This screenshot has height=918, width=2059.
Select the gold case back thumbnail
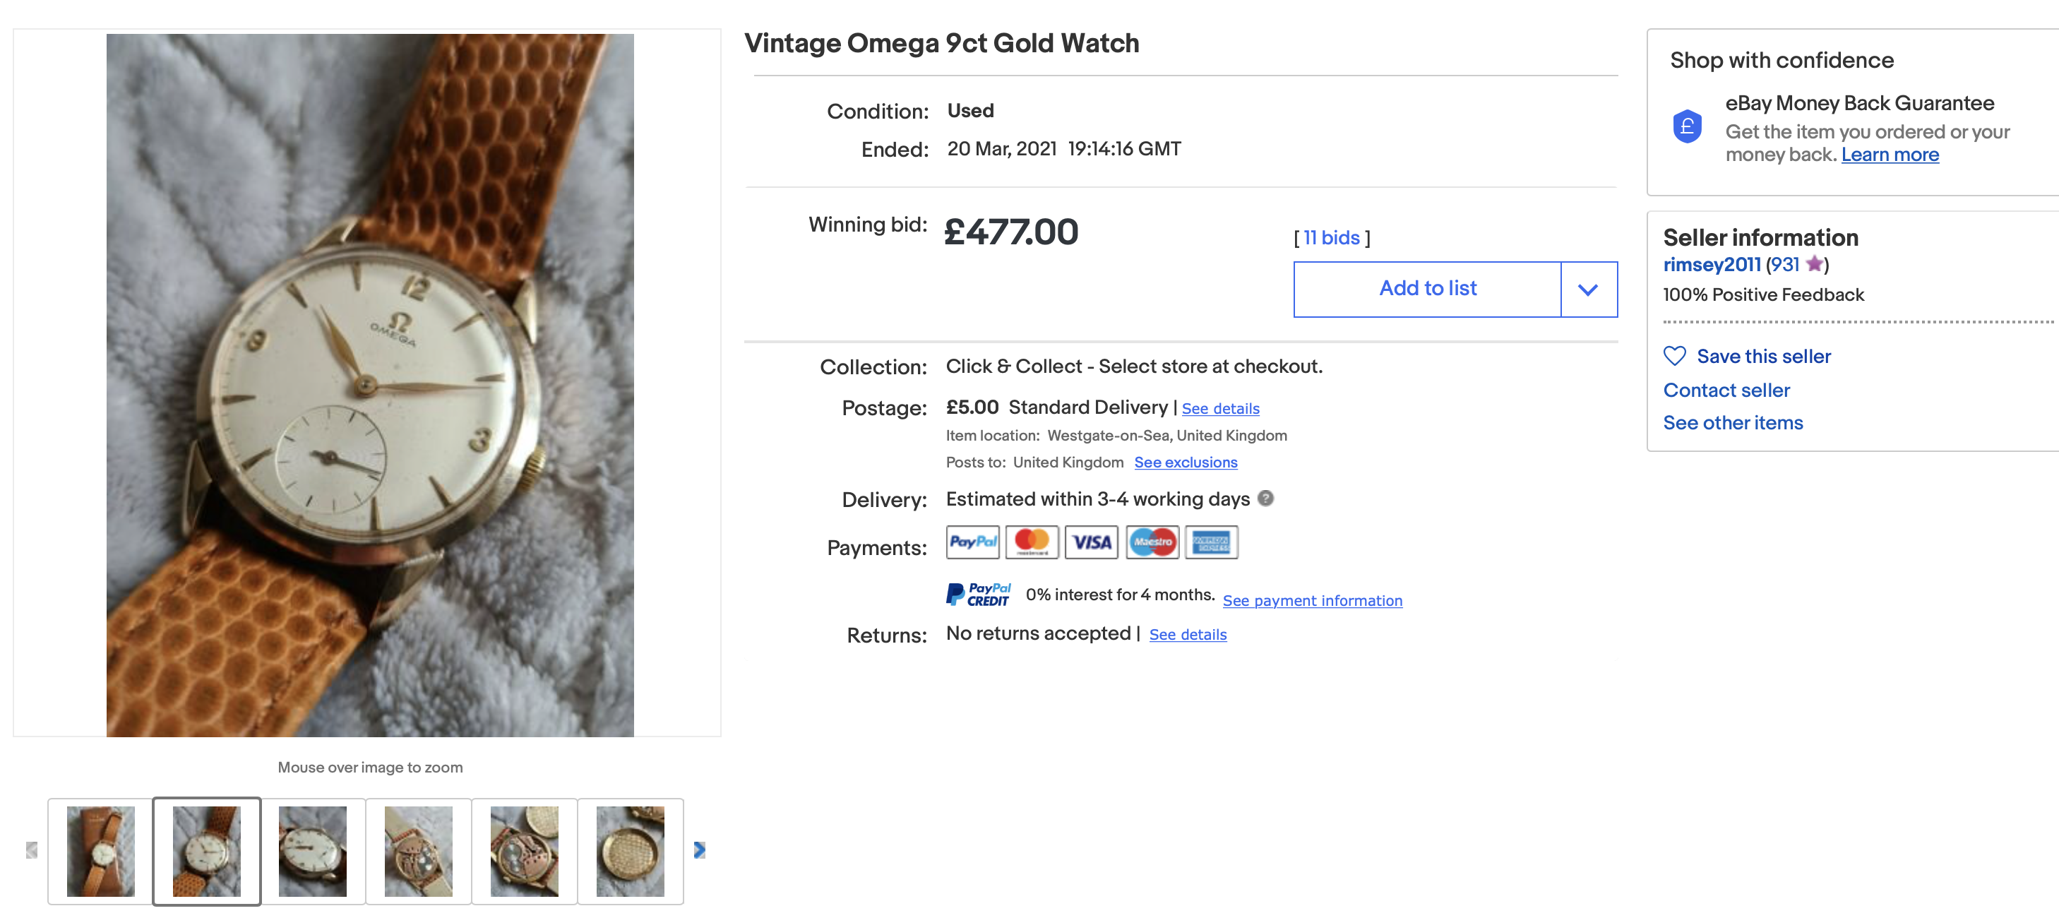pyautogui.click(x=630, y=851)
